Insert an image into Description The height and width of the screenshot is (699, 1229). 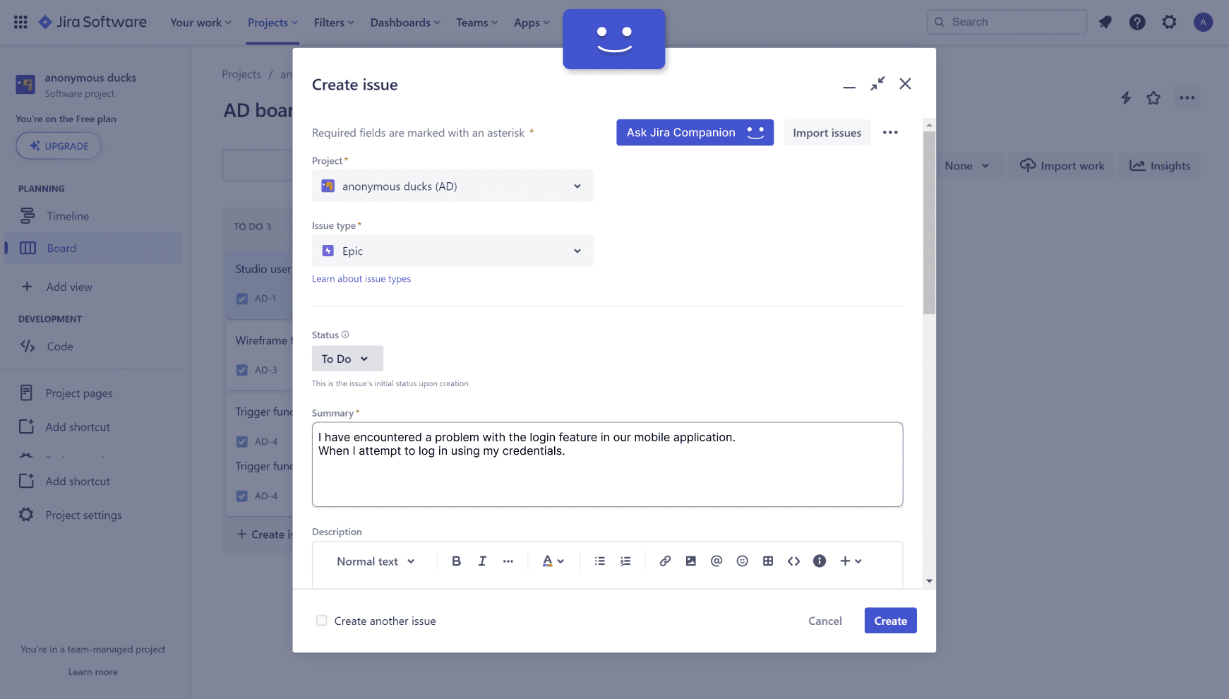[x=691, y=561]
